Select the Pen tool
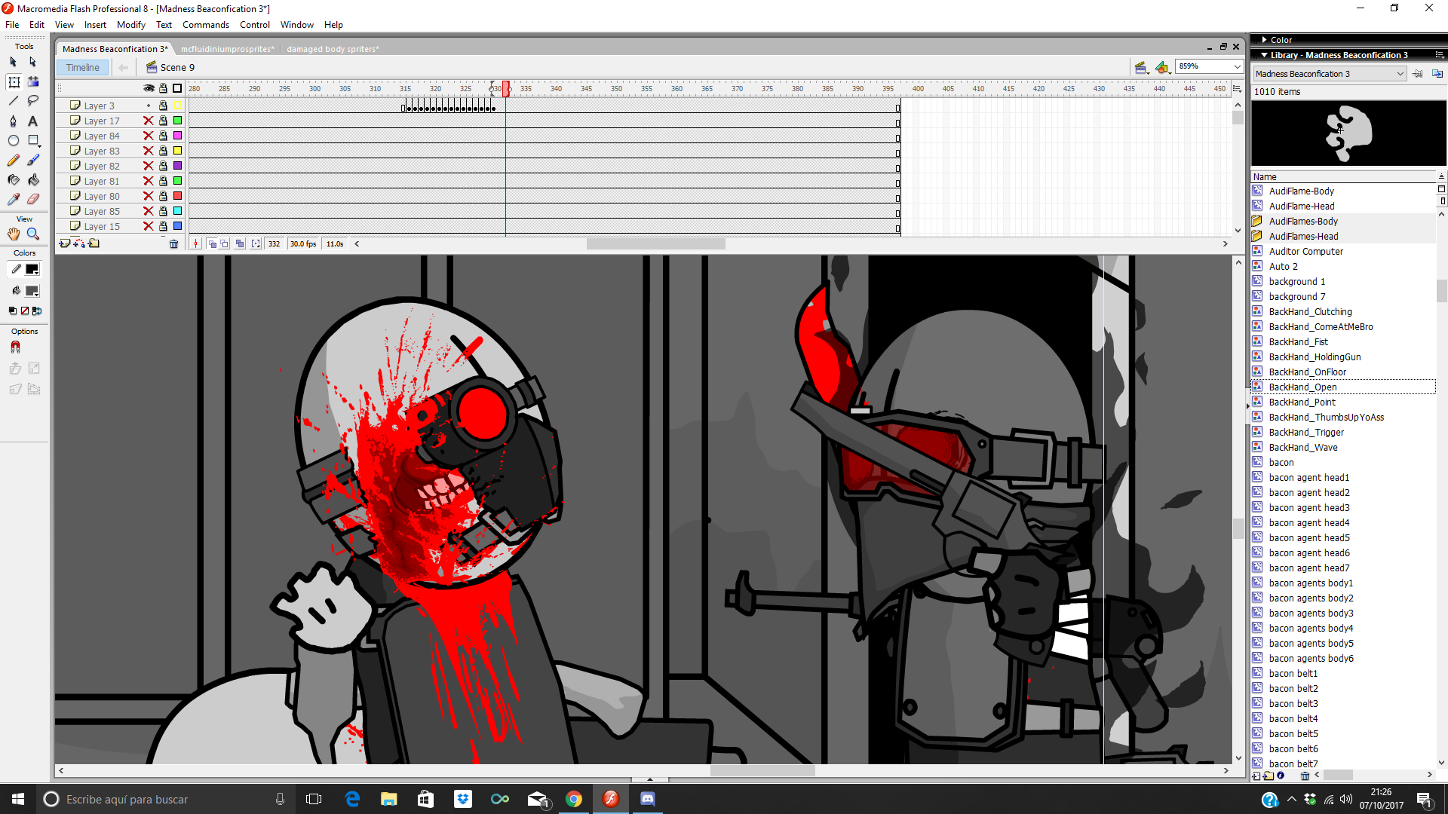1448x814 pixels. click(13, 121)
